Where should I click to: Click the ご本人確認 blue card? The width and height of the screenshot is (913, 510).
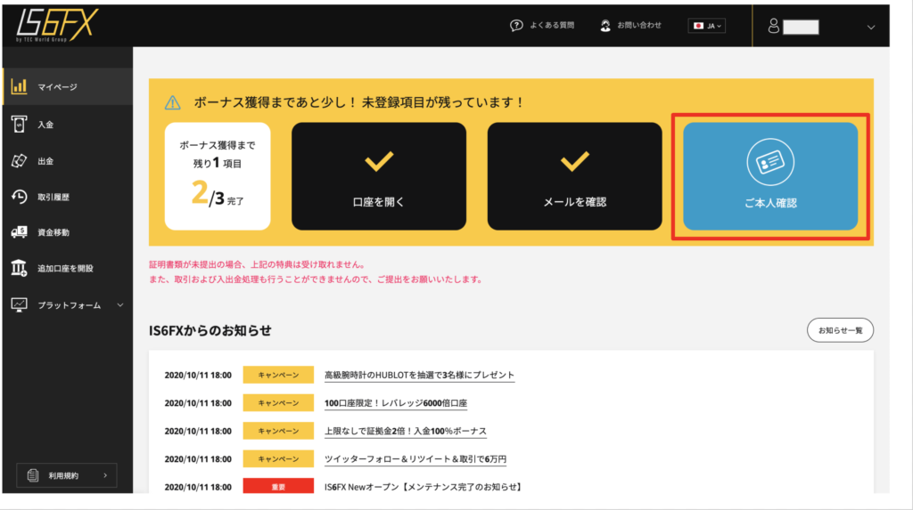(770, 176)
